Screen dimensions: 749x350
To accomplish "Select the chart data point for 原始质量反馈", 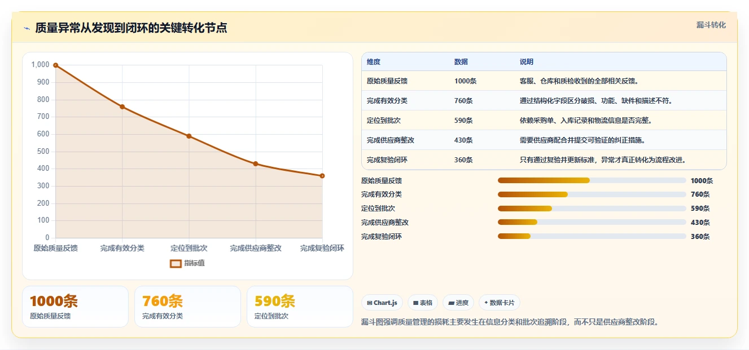I will coord(55,65).
